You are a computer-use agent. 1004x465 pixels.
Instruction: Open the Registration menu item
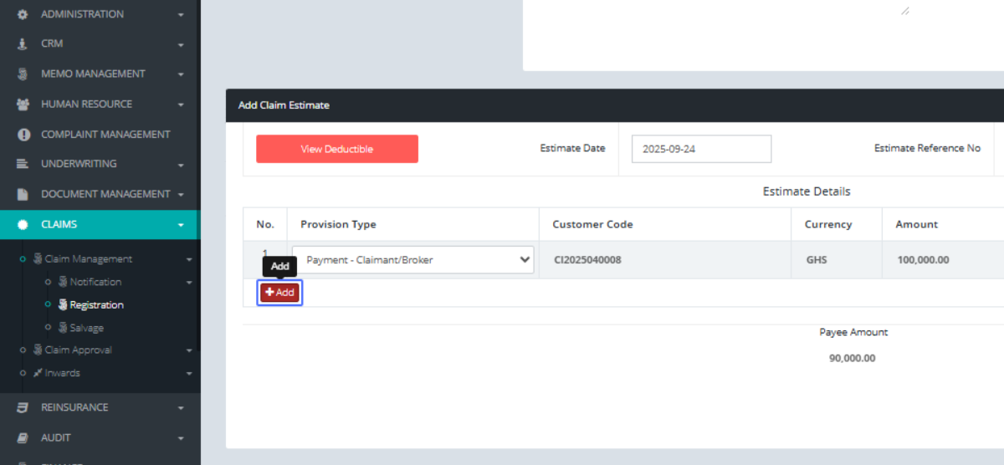coord(96,305)
